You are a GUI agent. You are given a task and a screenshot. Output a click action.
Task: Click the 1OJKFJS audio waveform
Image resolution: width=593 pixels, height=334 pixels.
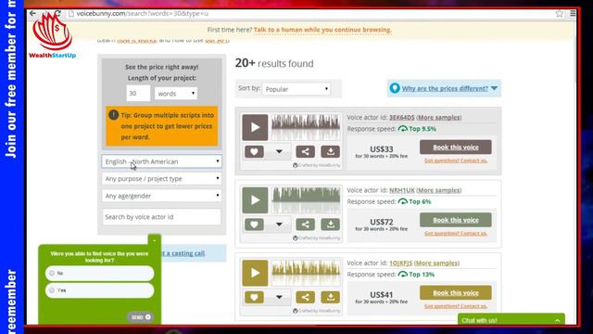pos(306,273)
